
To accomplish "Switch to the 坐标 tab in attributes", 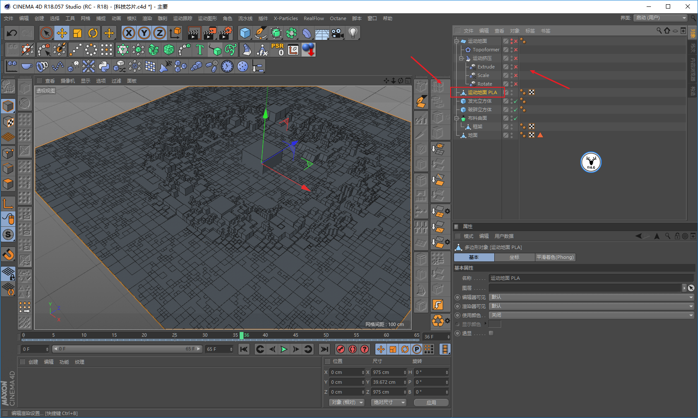I will (x=514, y=257).
